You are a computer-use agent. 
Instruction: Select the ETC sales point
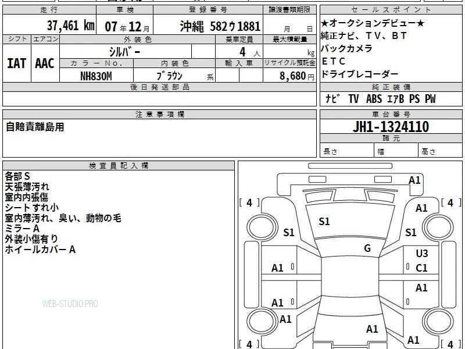pos(334,61)
